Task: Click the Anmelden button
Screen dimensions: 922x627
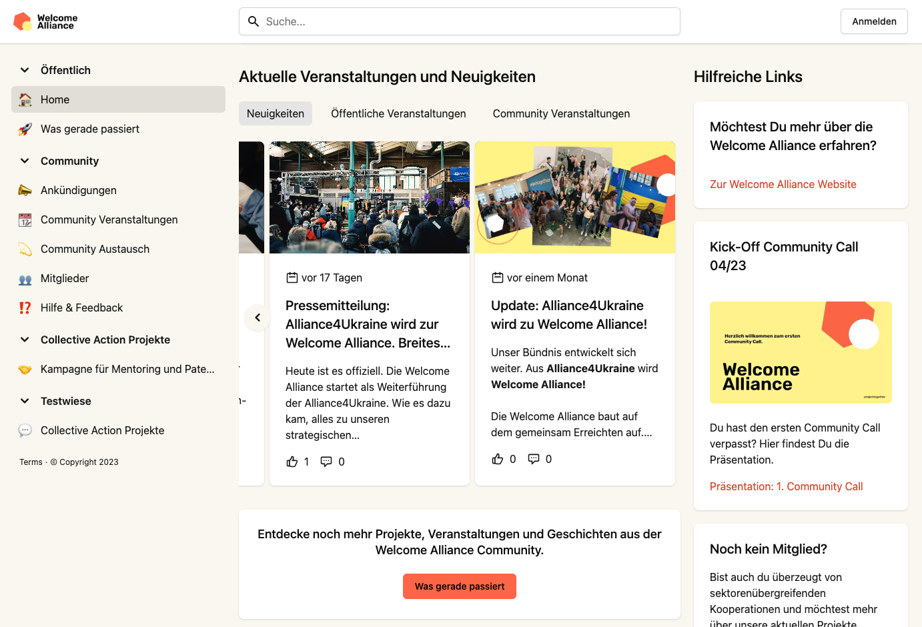Action: pyautogui.click(x=874, y=21)
